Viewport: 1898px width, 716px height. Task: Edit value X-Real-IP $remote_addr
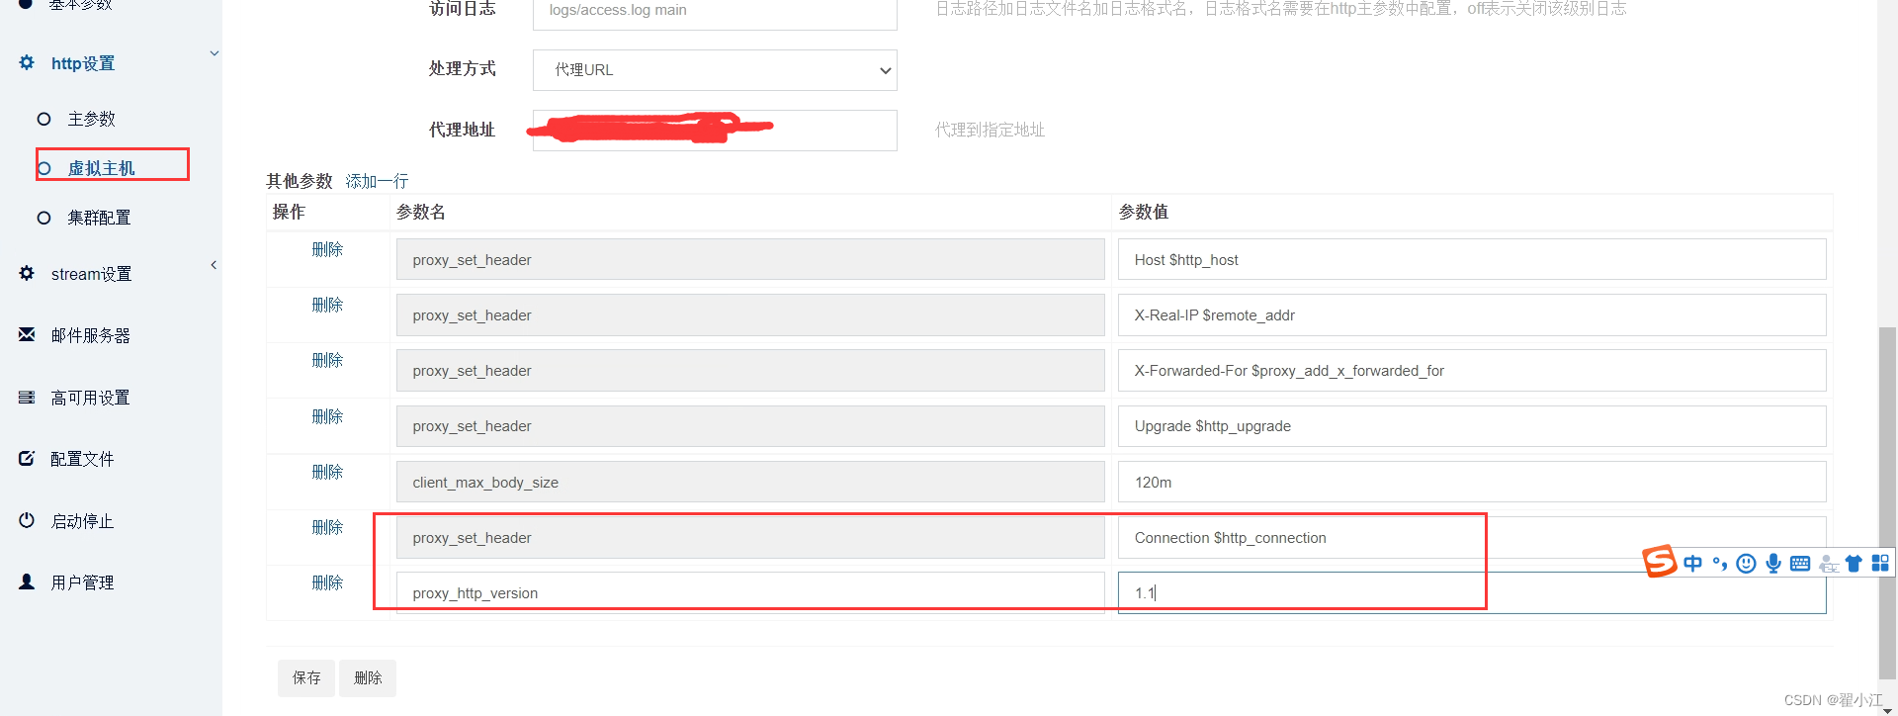pos(1472,314)
